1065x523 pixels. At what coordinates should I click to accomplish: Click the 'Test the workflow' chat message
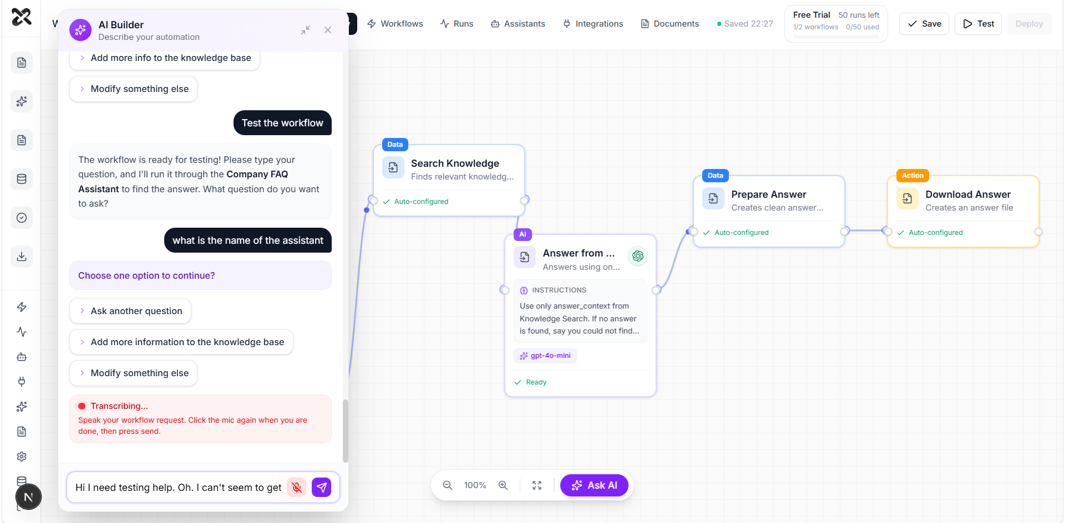tap(282, 123)
